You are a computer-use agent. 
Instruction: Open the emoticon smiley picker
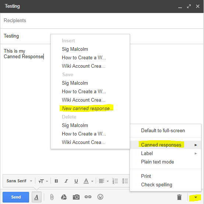[100, 197]
